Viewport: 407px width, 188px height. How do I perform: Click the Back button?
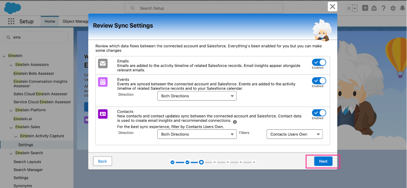(102, 161)
